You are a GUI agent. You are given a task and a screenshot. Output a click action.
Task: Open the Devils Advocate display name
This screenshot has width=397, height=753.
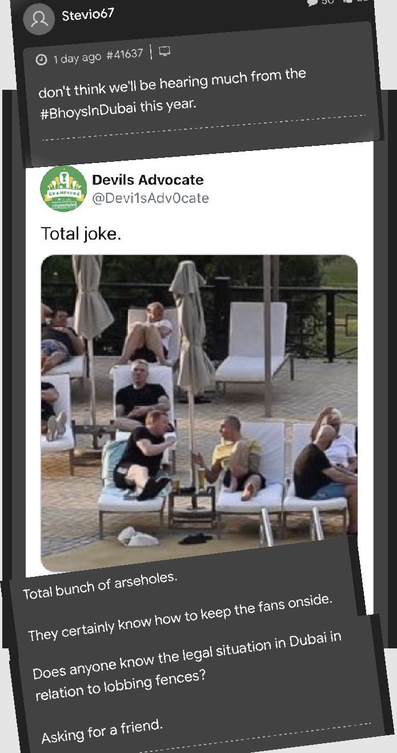148,180
